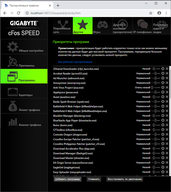Remove Anti Virus Project (avp.exe) entry

(167, 87)
